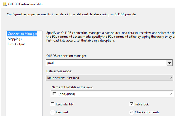Tick the Keep nulls checkbox
This screenshot has height=116, width=175.
(x=53, y=112)
